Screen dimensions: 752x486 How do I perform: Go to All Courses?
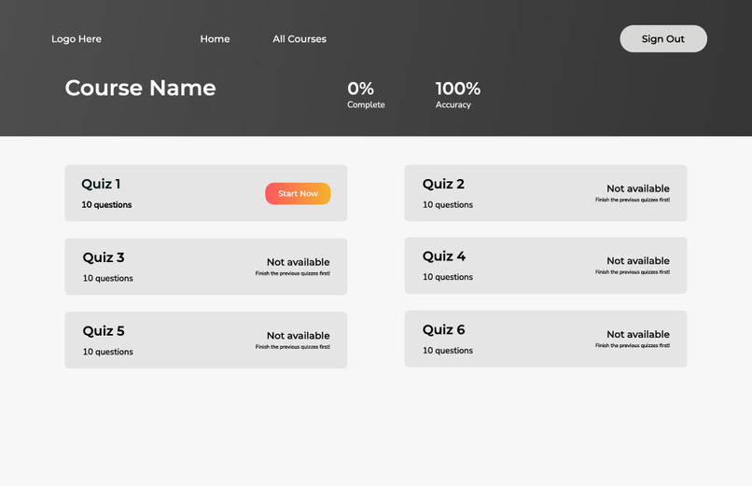pyautogui.click(x=299, y=39)
